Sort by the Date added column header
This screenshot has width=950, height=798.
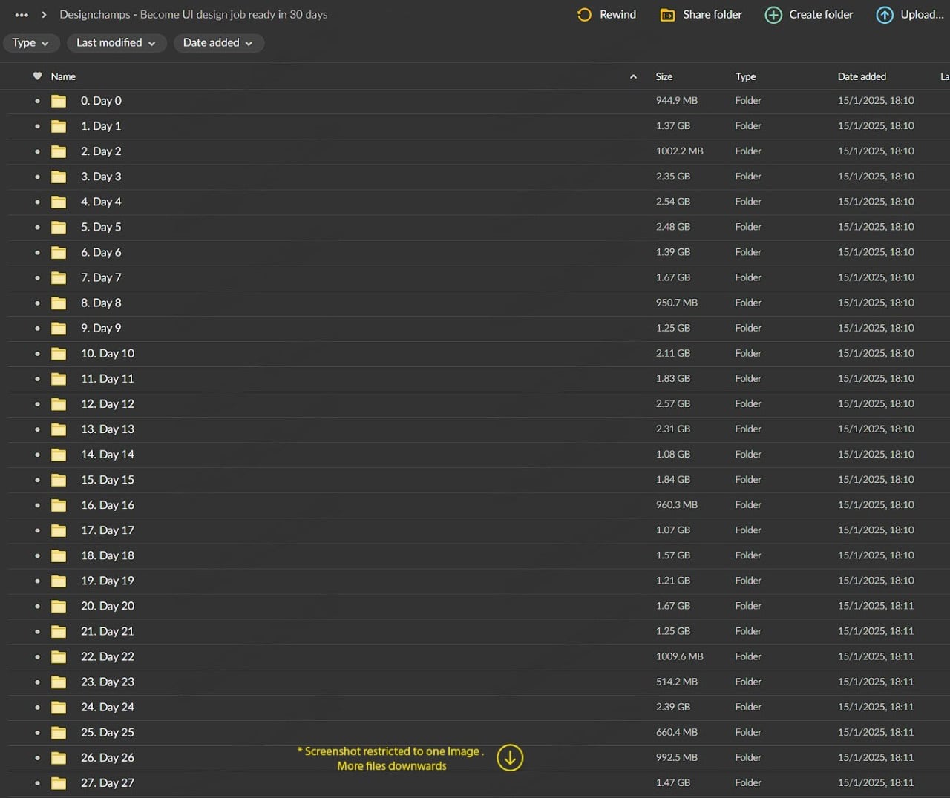[861, 76]
